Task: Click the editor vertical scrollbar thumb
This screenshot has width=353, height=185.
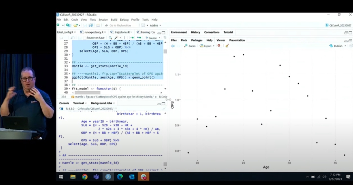Action: [165, 51]
